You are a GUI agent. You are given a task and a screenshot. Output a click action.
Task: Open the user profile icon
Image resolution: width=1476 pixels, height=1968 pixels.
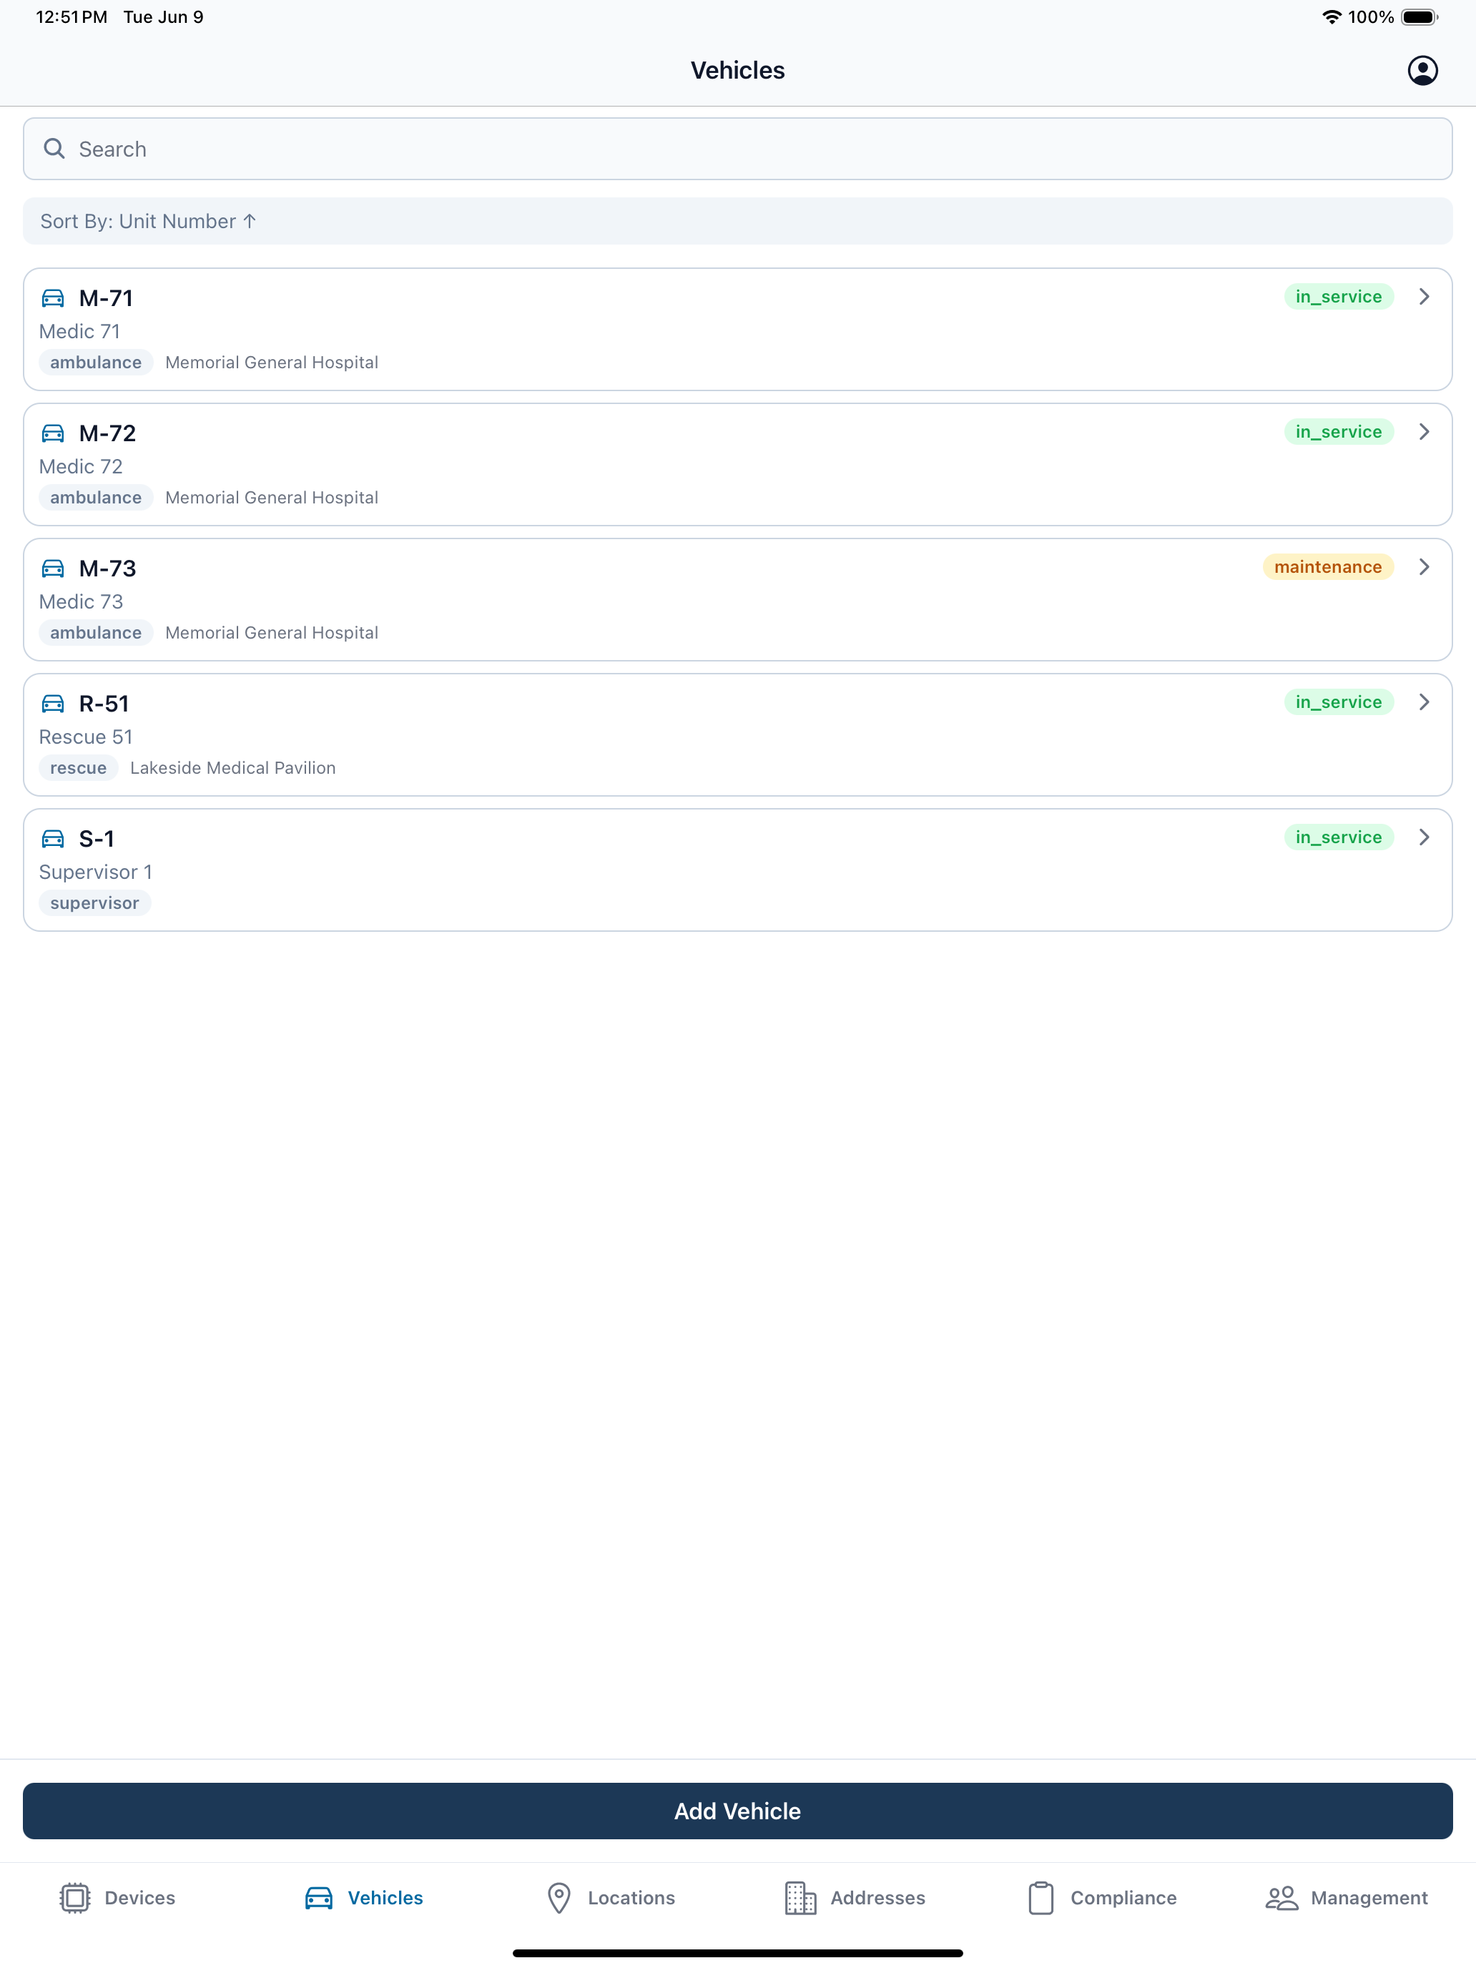1422,70
